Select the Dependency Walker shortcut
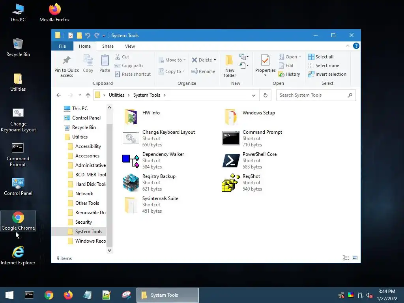This screenshot has width=404, height=303. point(153,161)
